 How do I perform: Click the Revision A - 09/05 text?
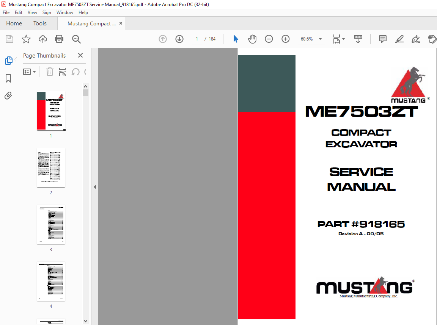[361, 234]
